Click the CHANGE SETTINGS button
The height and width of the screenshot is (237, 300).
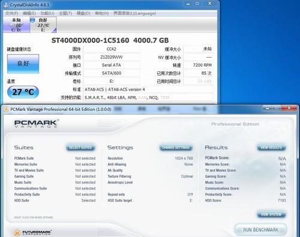point(176,148)
